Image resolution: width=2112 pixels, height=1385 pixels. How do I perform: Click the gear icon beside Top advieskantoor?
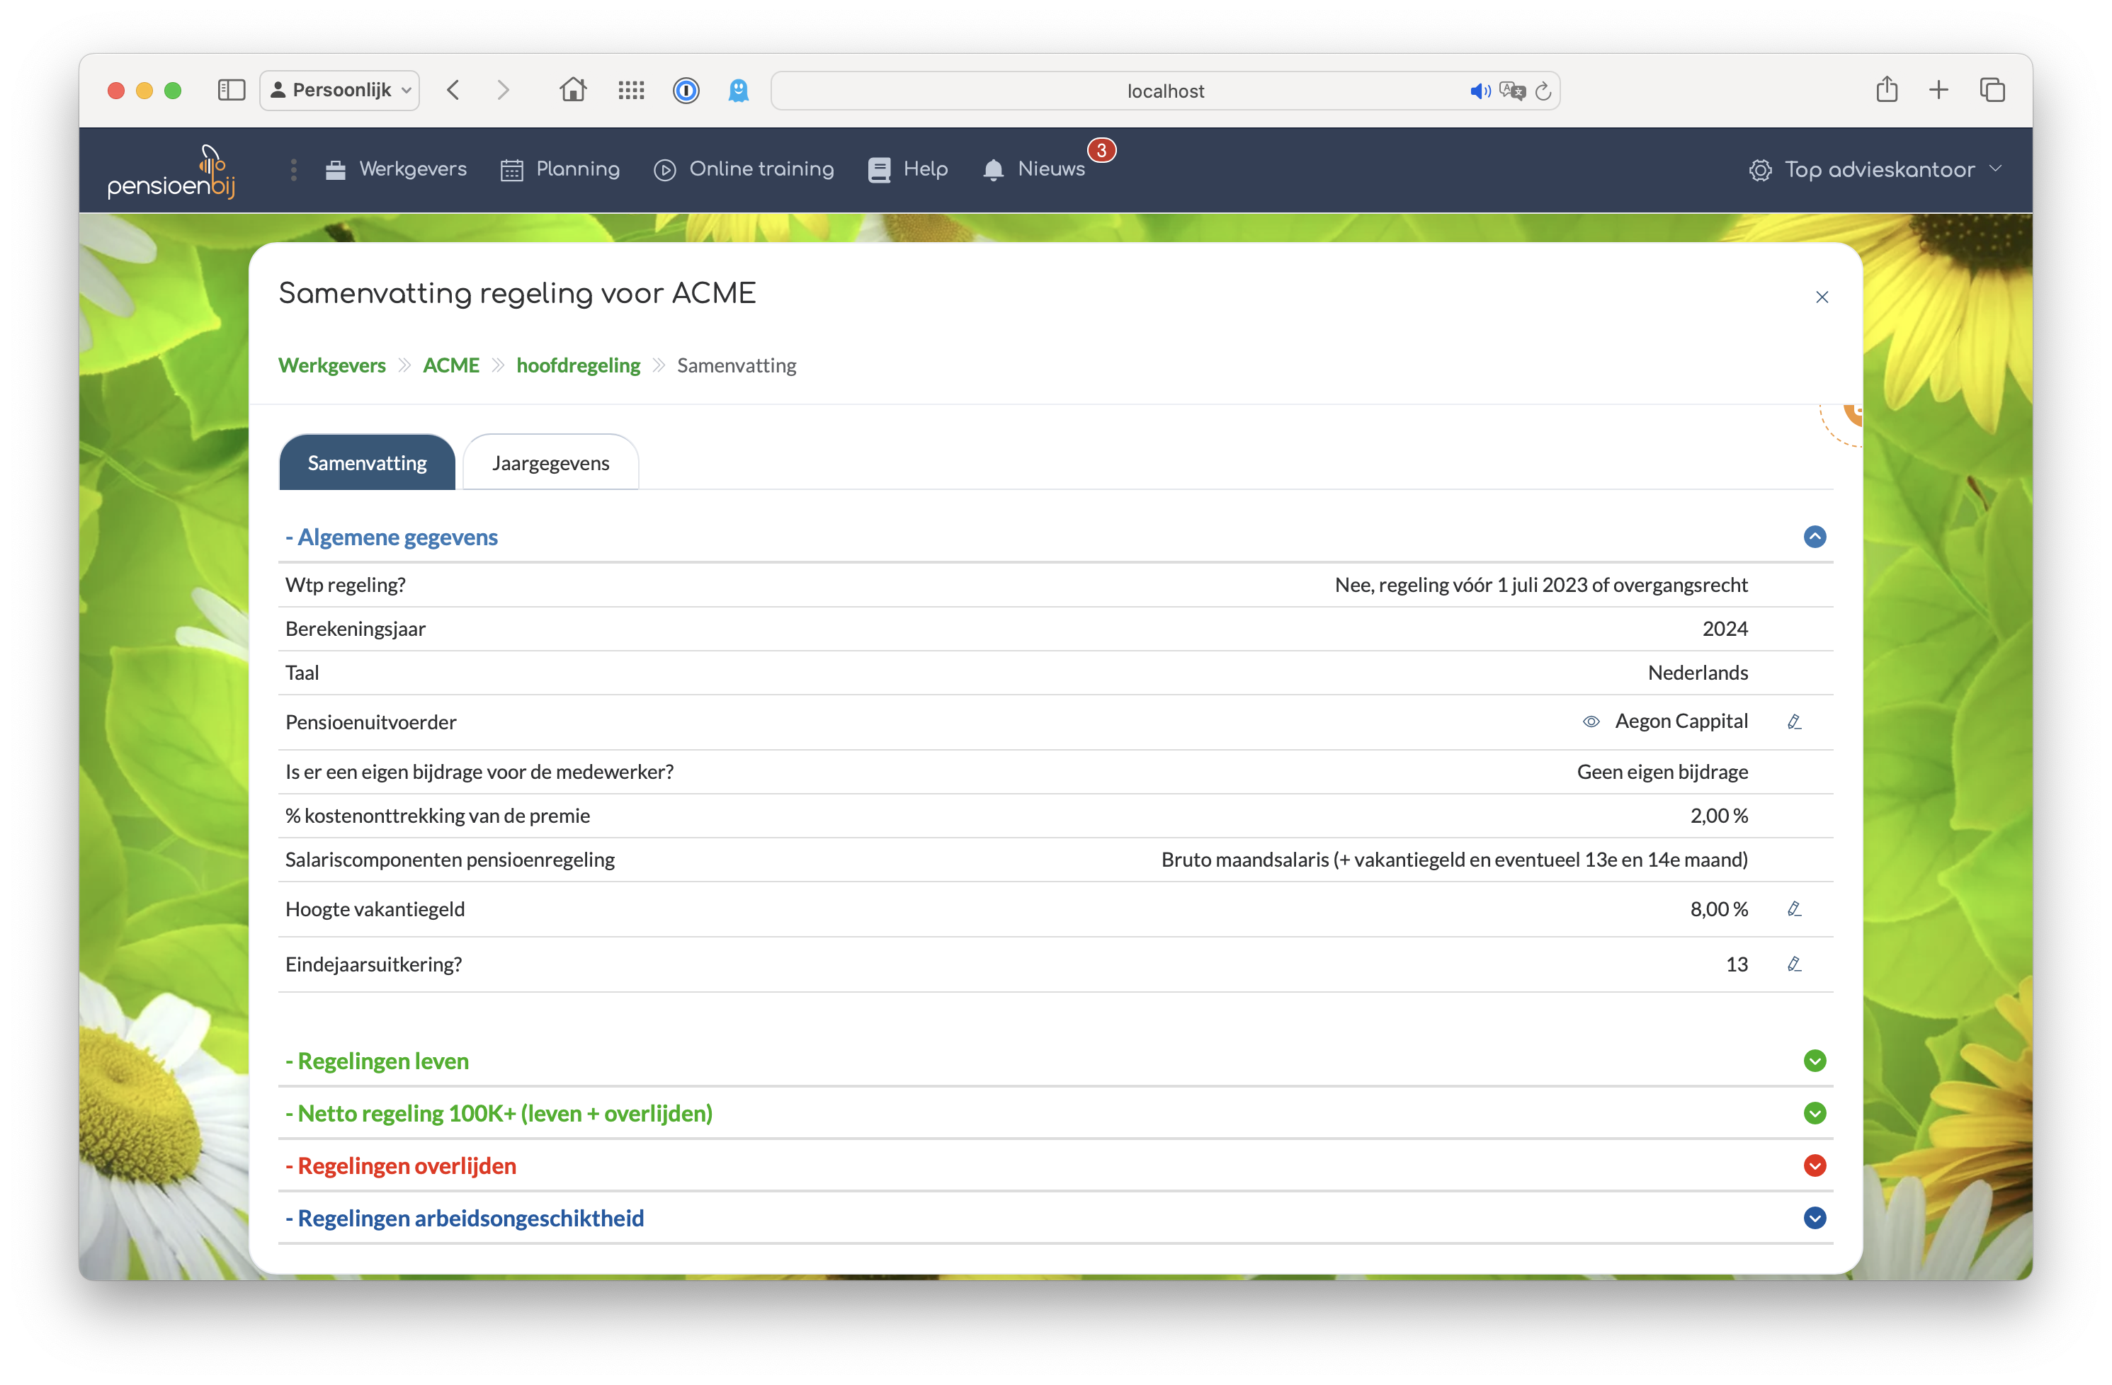[x=1760, y=169]
